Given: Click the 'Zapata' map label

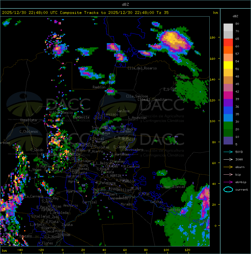Looking at the screenshot, I should (67, 225).
